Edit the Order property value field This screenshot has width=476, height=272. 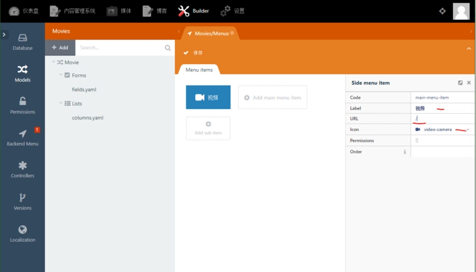click(x=443, y=152)
